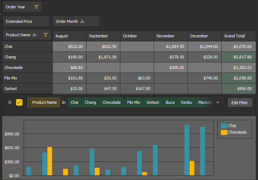Click the Edit Filter button

pos(240,103)
